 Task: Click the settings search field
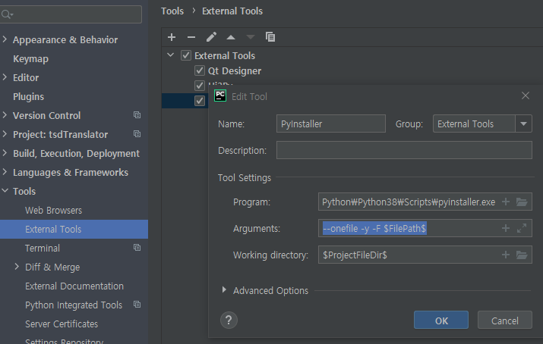point(71,14)
